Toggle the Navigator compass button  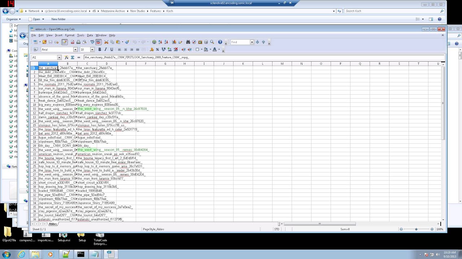194,42
